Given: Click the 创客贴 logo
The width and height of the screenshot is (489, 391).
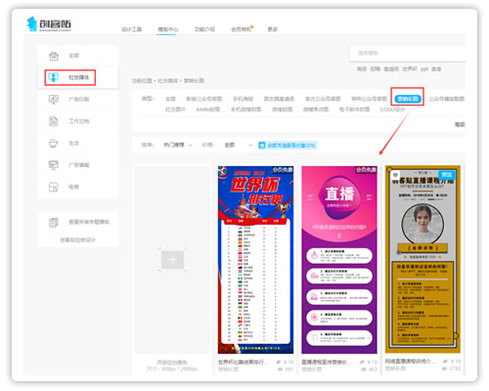Looking at the screenshot, I should tap(49, 23).
